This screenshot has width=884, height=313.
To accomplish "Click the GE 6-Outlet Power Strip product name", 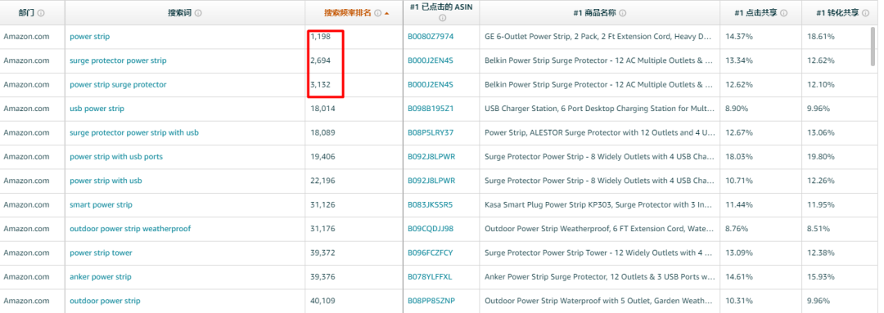I will click(x=598, y=37).
